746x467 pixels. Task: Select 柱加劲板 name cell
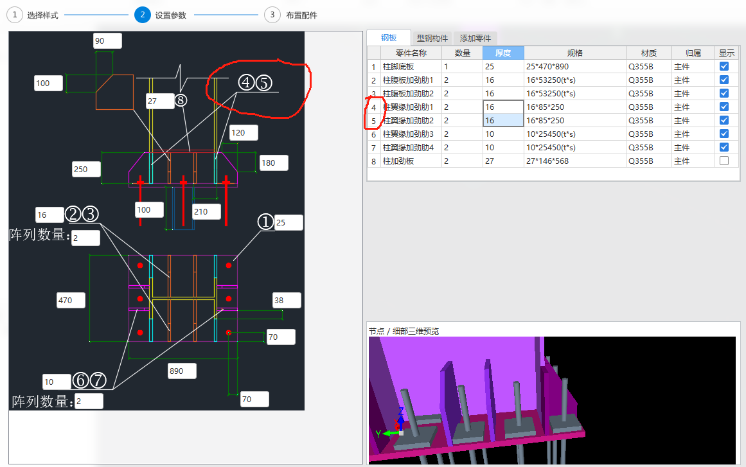(411, 161)
